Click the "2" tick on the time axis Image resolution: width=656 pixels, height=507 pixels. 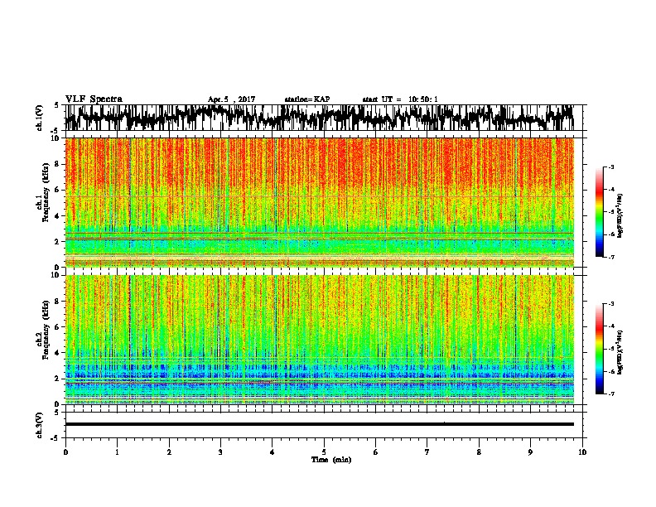click(x=169, y=452)
